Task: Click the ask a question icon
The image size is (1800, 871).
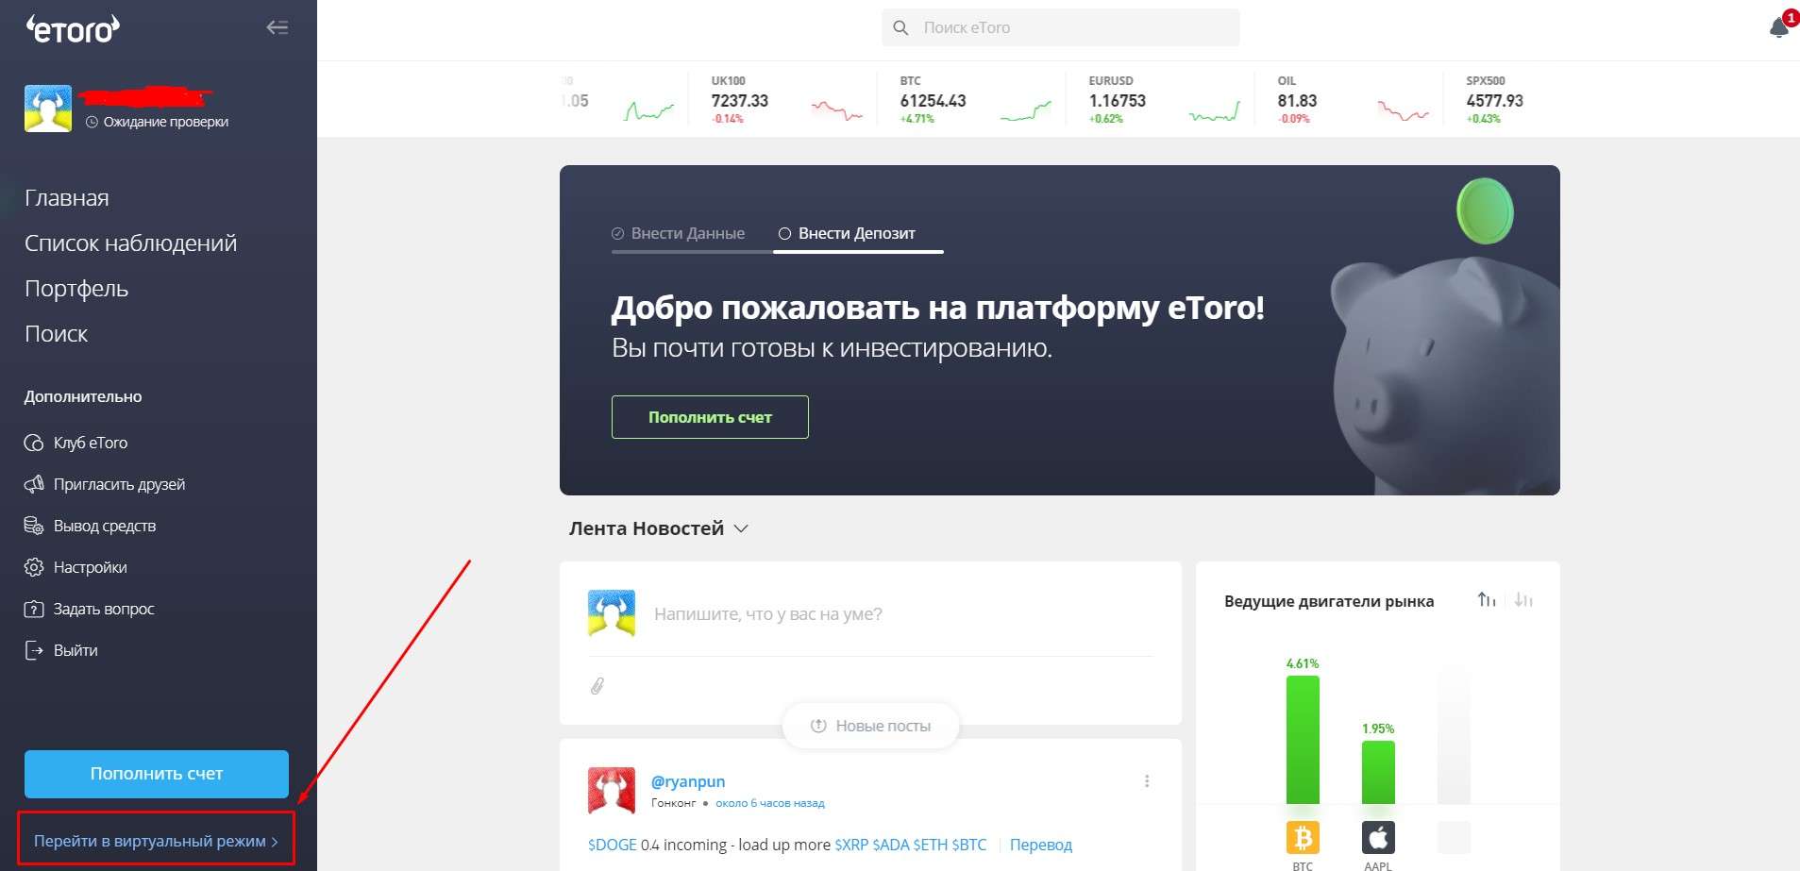Action: click(34, 609)
